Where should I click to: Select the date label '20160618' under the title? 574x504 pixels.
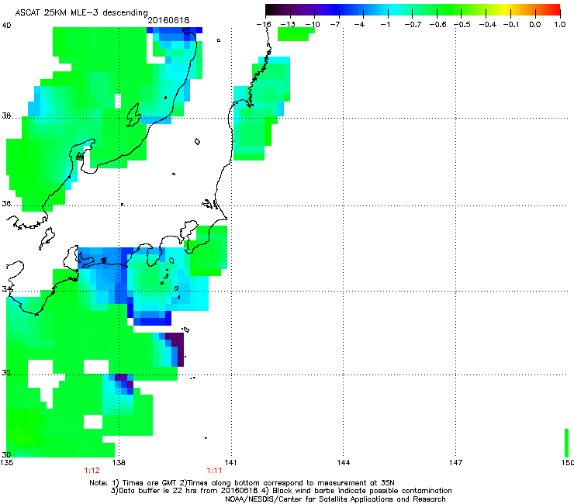point(168,20)
